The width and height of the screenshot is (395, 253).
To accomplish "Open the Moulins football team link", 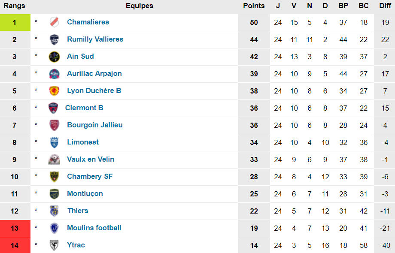I will coord(94,228).
